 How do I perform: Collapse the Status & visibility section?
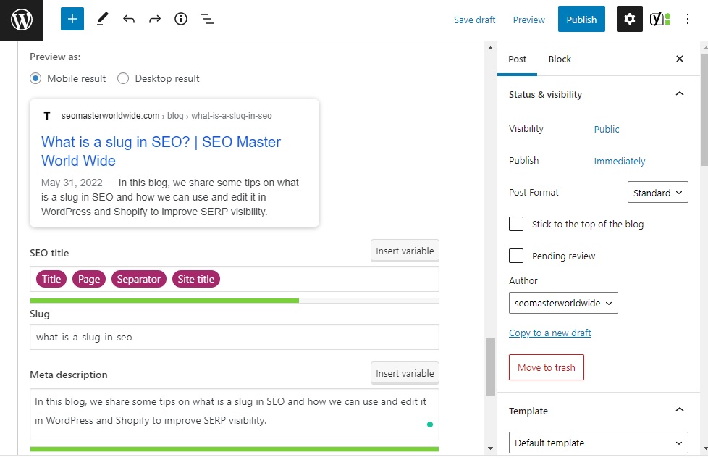680,94
